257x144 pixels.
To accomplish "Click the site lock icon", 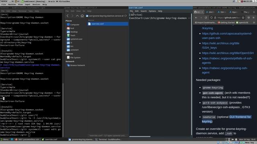I will pyautogui.click(x=215, y=18).
